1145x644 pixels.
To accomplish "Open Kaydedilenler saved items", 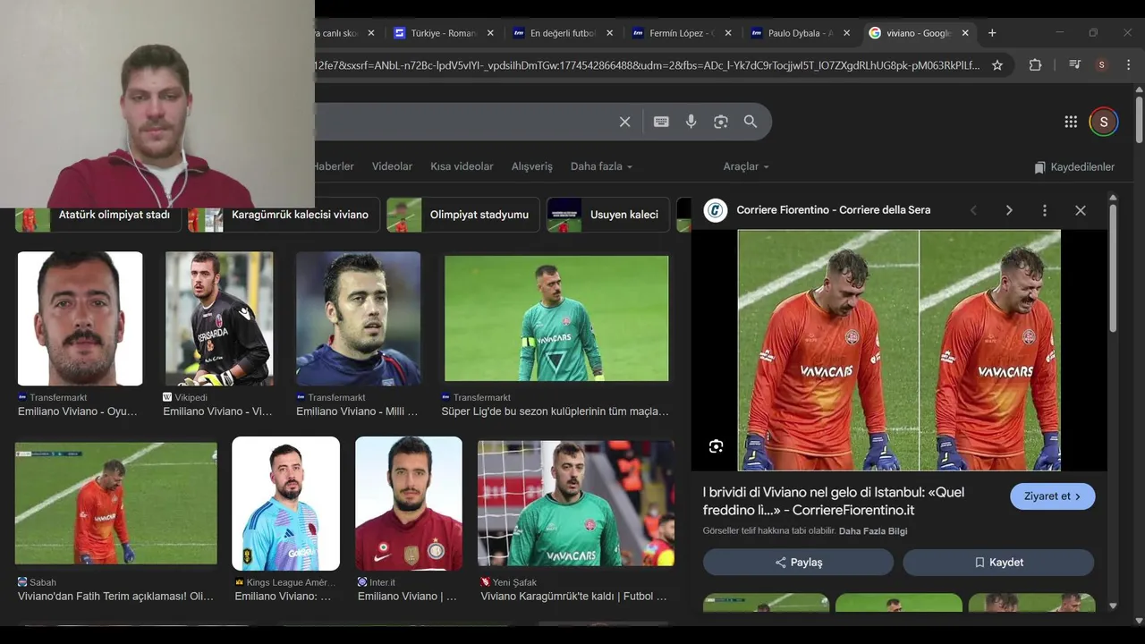I will point(1074,167).
